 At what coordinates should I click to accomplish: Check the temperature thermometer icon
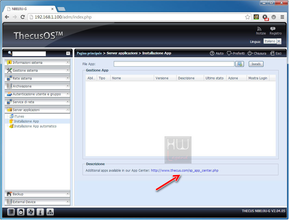click(40, 212)
